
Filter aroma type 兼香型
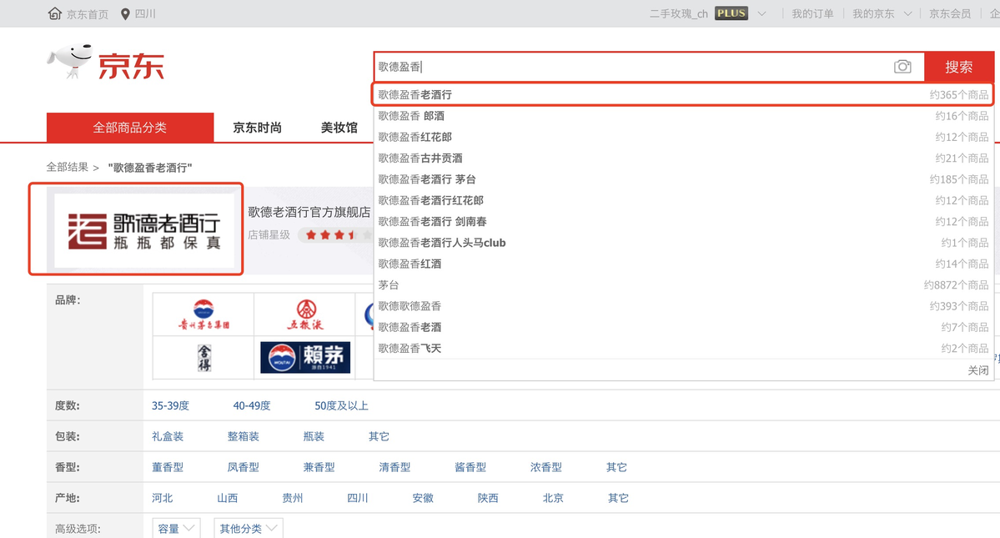coord(319,467)
